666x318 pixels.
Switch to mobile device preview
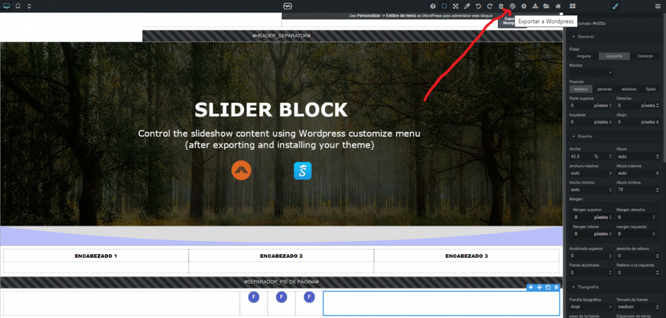29,6
